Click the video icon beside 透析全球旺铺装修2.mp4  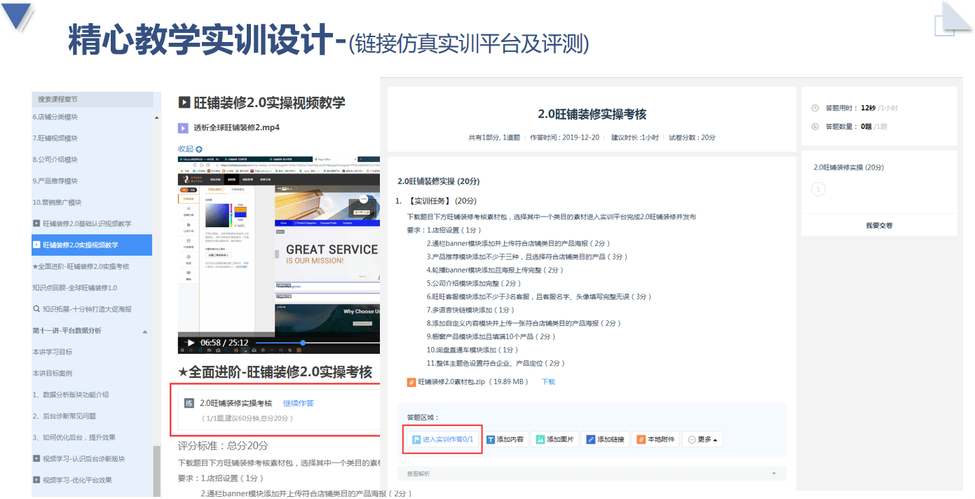(x=184, y=128)
